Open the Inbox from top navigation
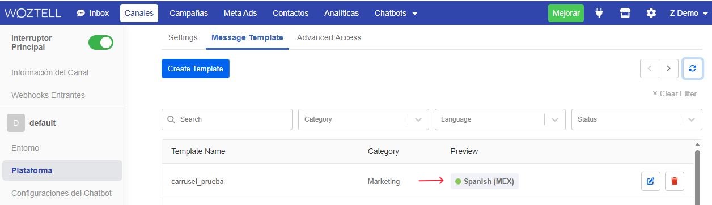712x205 pixels. pyautogui.click(x=92, y=13)
